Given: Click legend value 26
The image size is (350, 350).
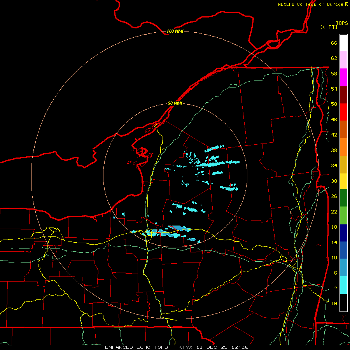Looking at the screenshot, I should [334, 196].
